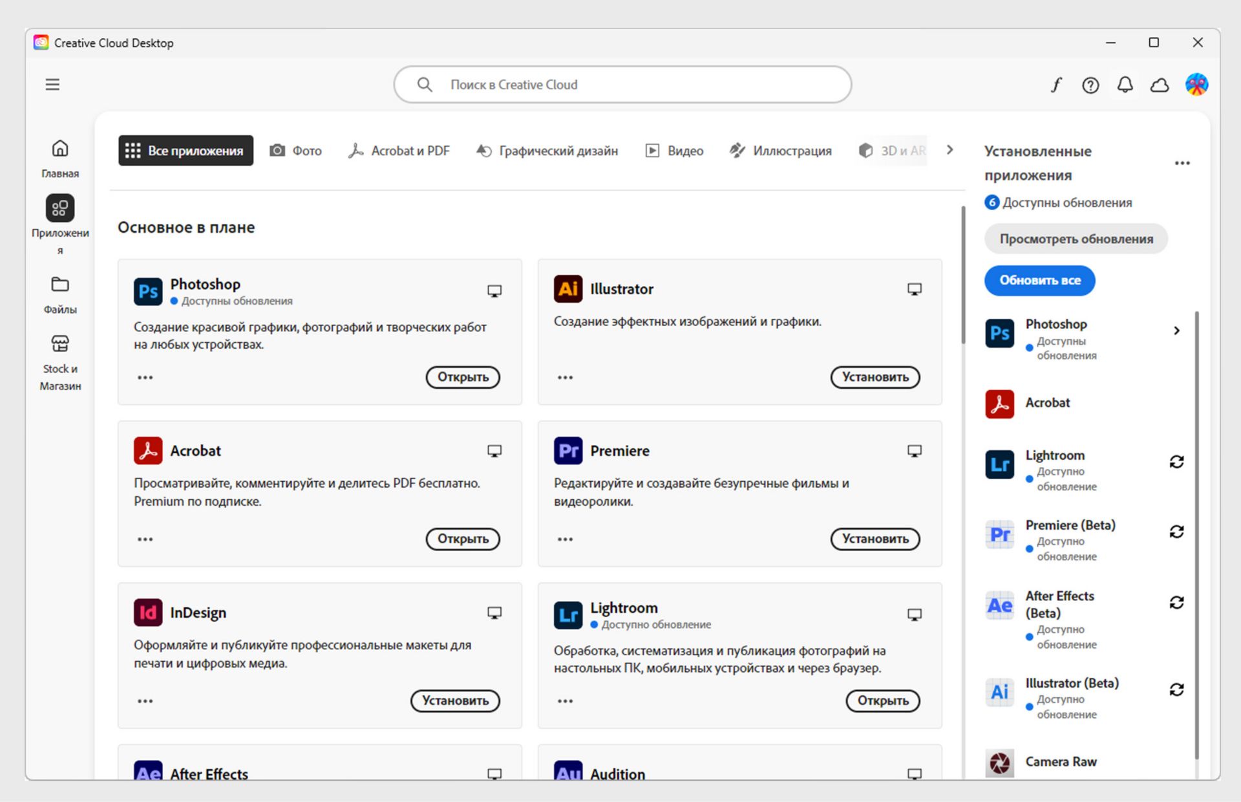
Task: Click the Photoshop card app icon
Action: (148, 291)
